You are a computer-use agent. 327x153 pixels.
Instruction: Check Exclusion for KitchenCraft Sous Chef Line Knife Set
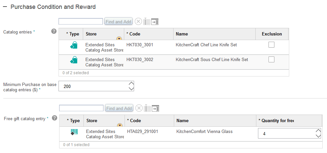tap(271, 59)
